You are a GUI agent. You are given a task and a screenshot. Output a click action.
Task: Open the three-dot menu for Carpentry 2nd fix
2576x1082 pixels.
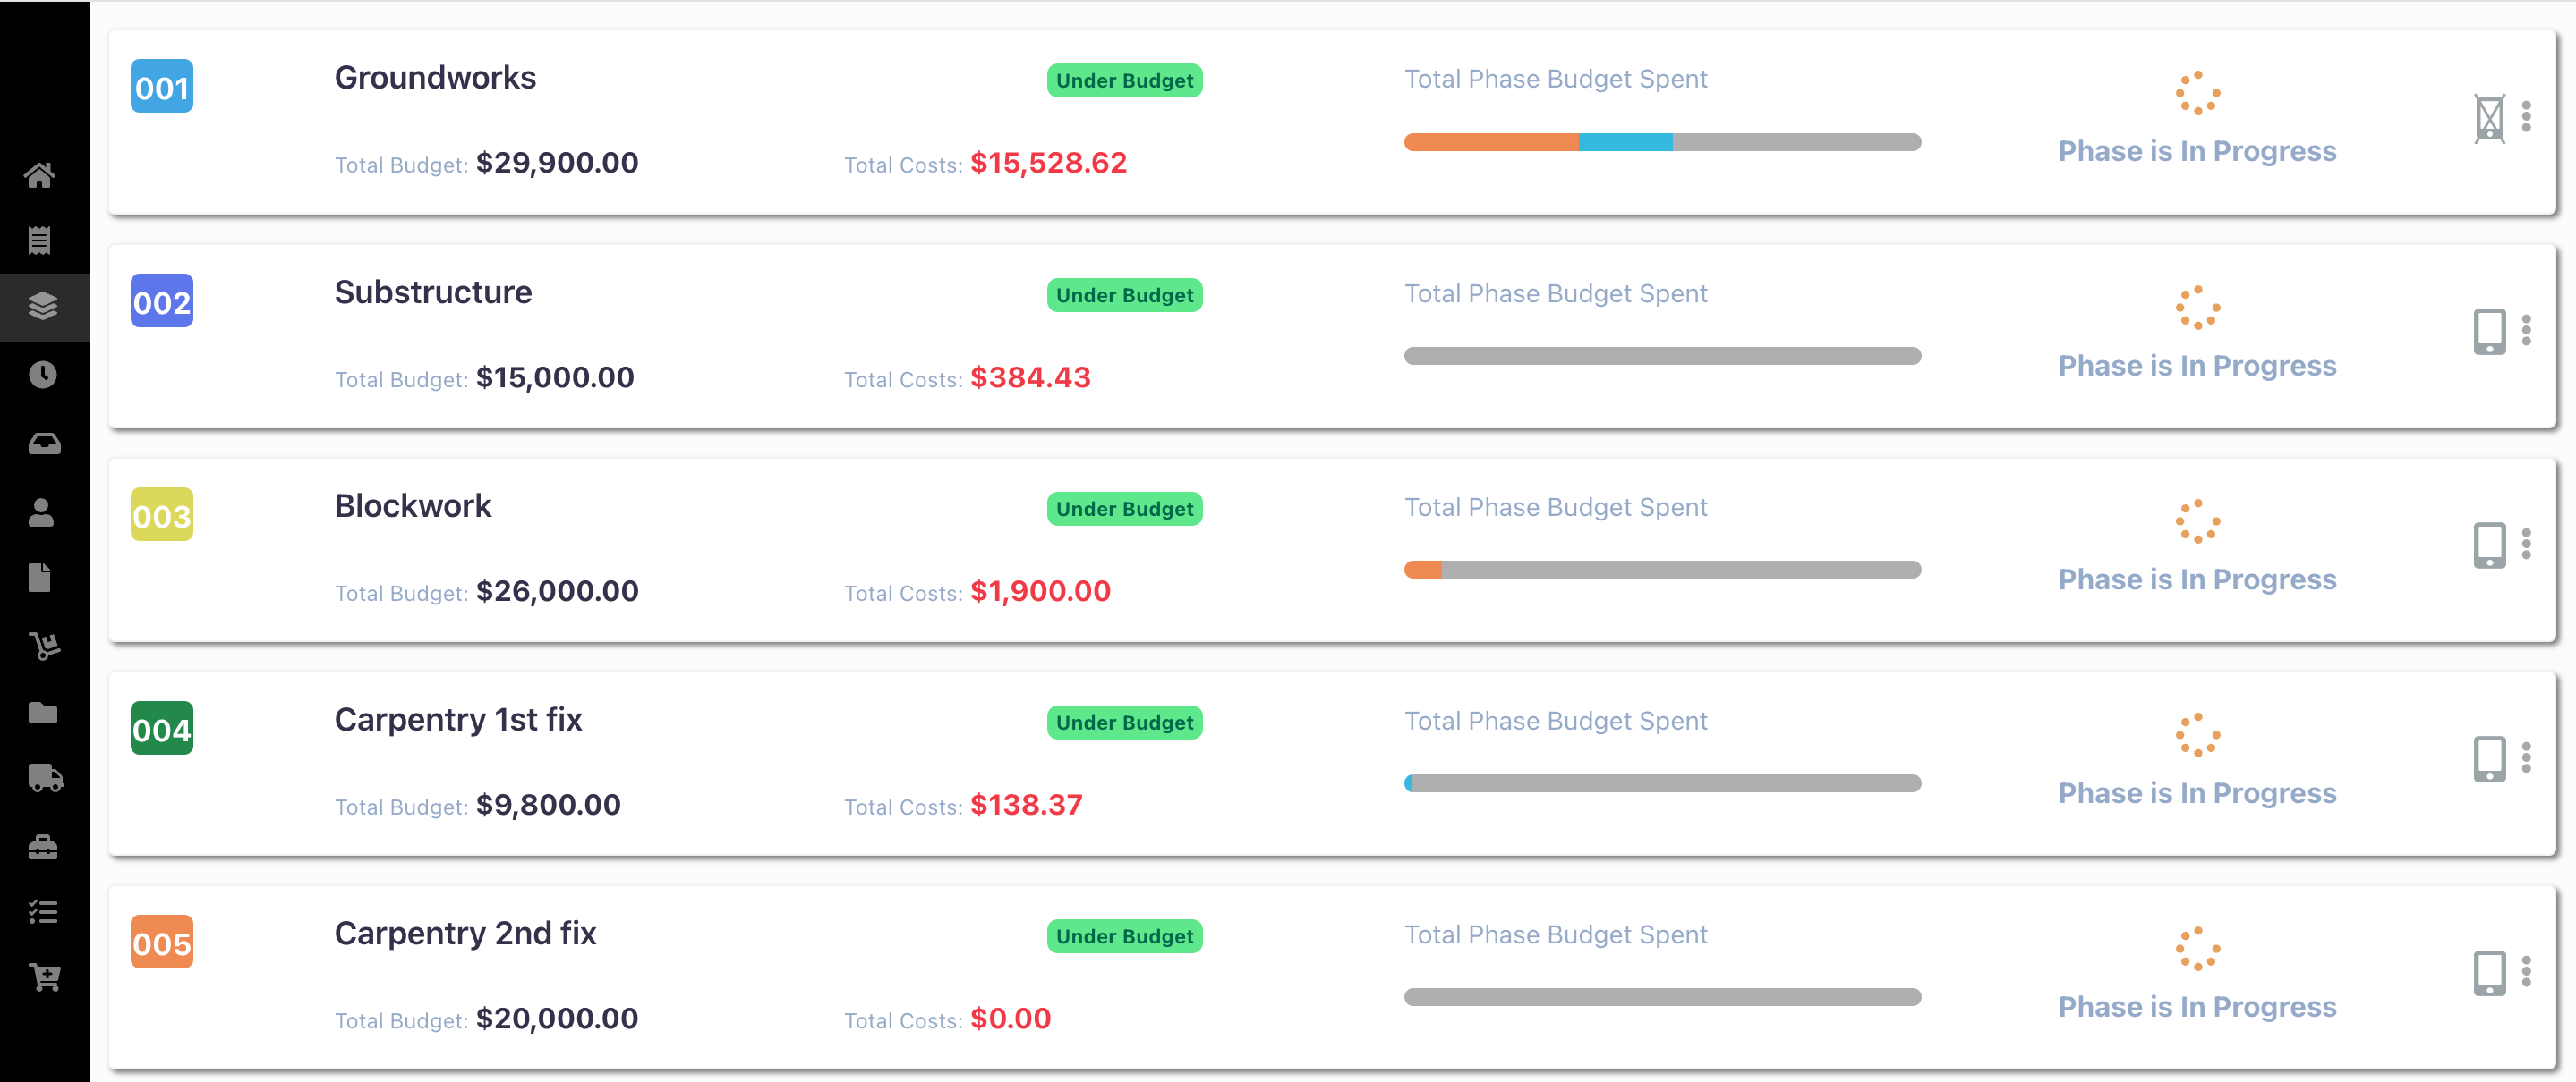coord(2527,972)
